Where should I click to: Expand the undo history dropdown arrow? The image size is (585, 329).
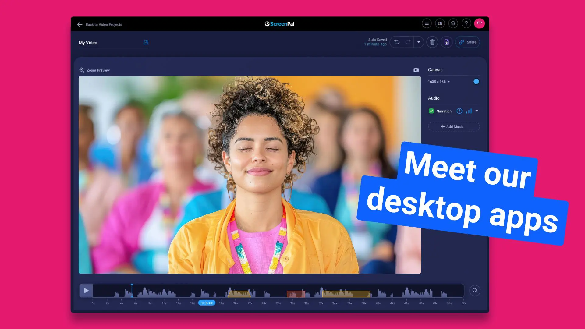419,42
